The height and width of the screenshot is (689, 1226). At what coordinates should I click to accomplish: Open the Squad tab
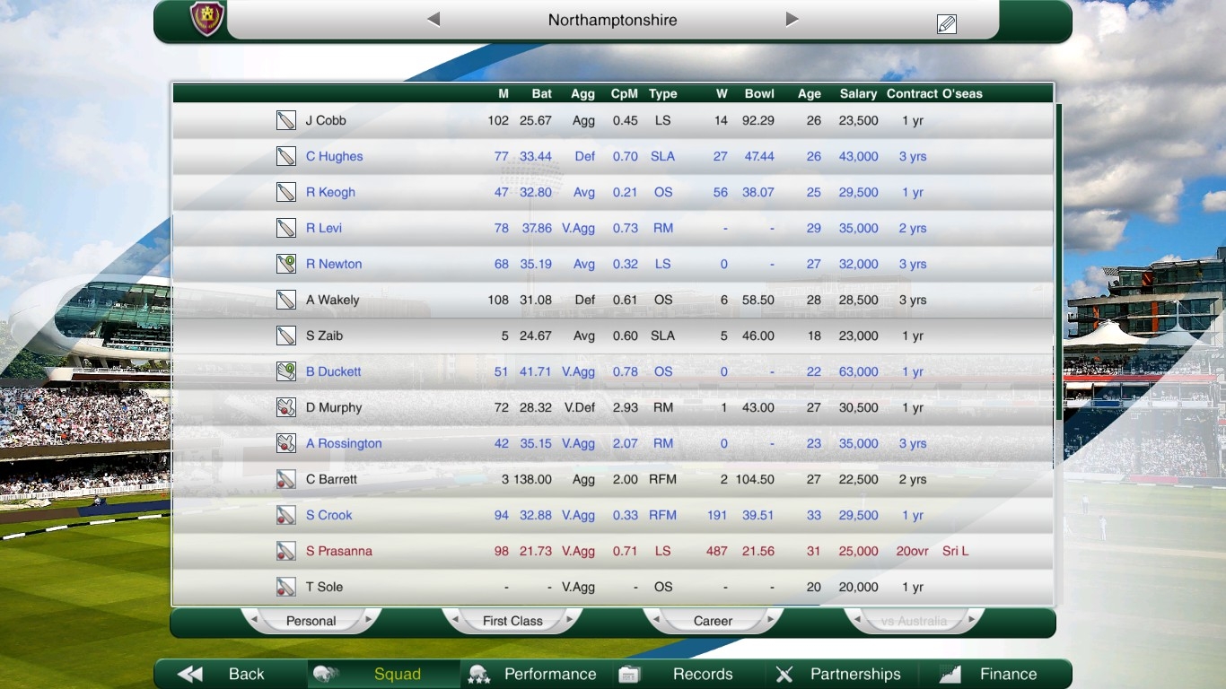383,674
